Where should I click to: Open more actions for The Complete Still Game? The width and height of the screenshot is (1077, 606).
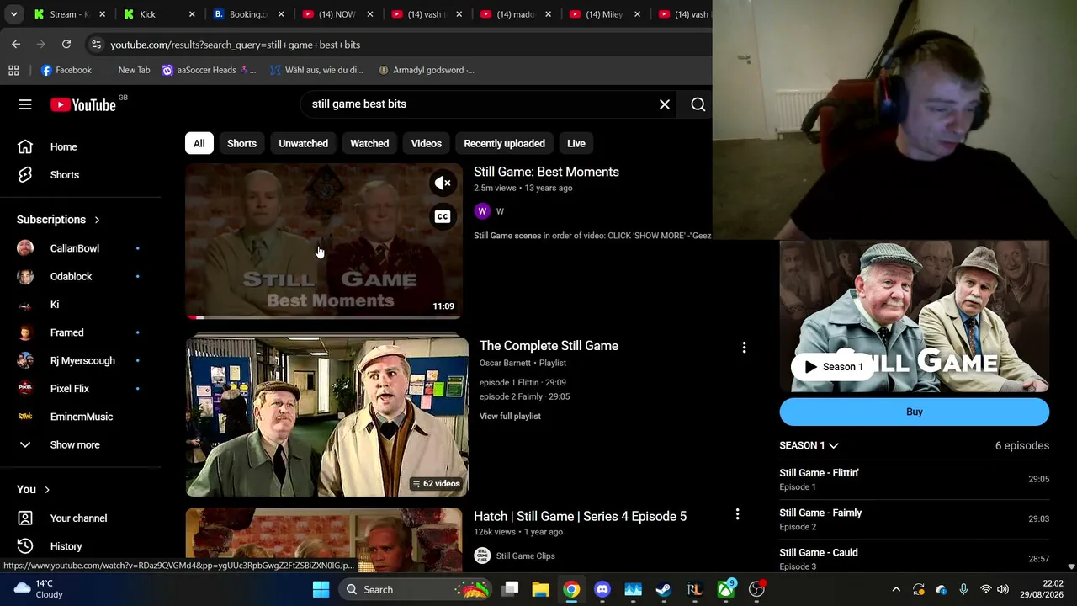tap(744, 347)
